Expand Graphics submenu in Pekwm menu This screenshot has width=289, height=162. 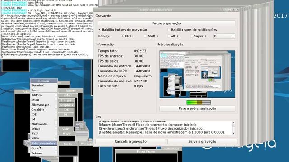coord(44,110)
